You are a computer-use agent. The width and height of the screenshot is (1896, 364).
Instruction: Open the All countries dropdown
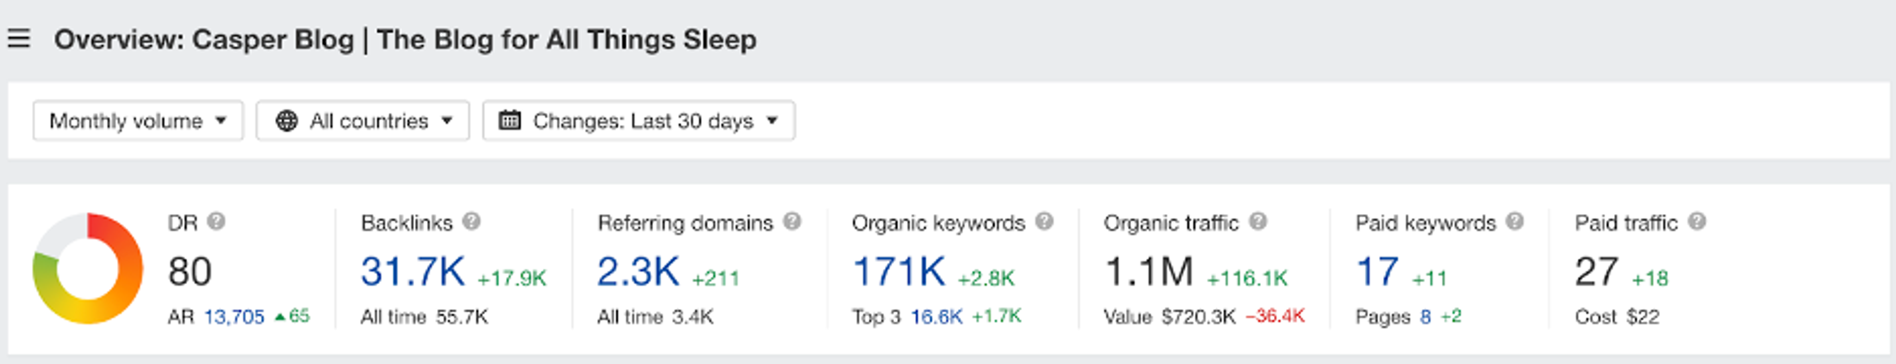pyautogui.click(x=363, y=121)
